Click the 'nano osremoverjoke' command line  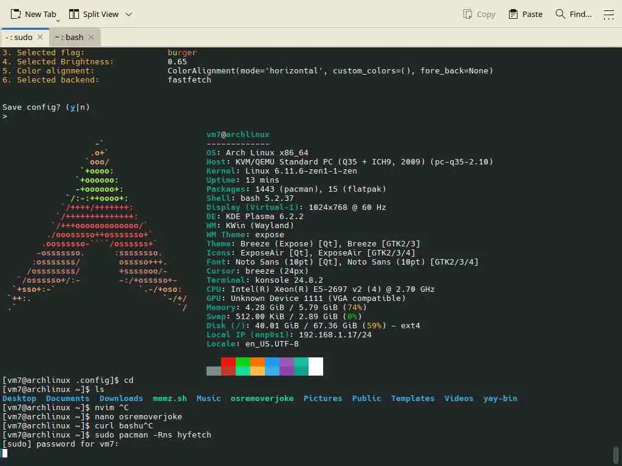point(138,417)
